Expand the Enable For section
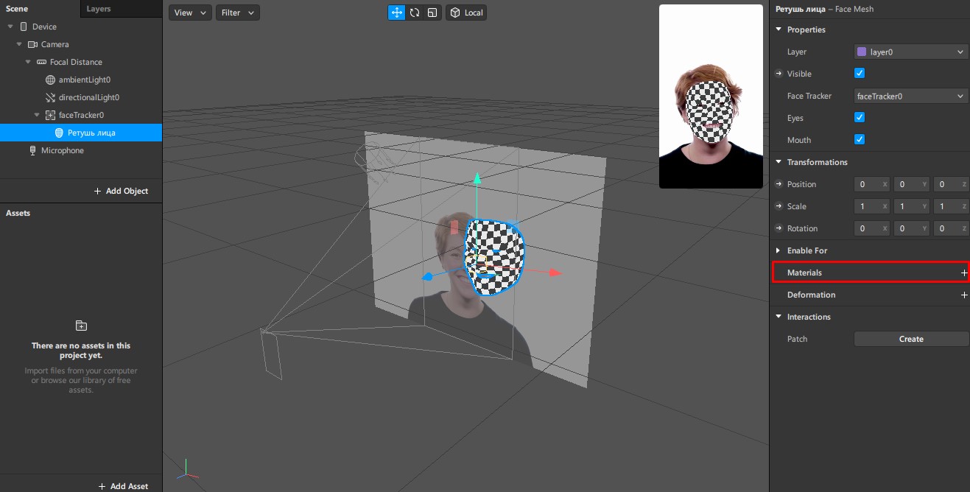 (x=779, y=250)
